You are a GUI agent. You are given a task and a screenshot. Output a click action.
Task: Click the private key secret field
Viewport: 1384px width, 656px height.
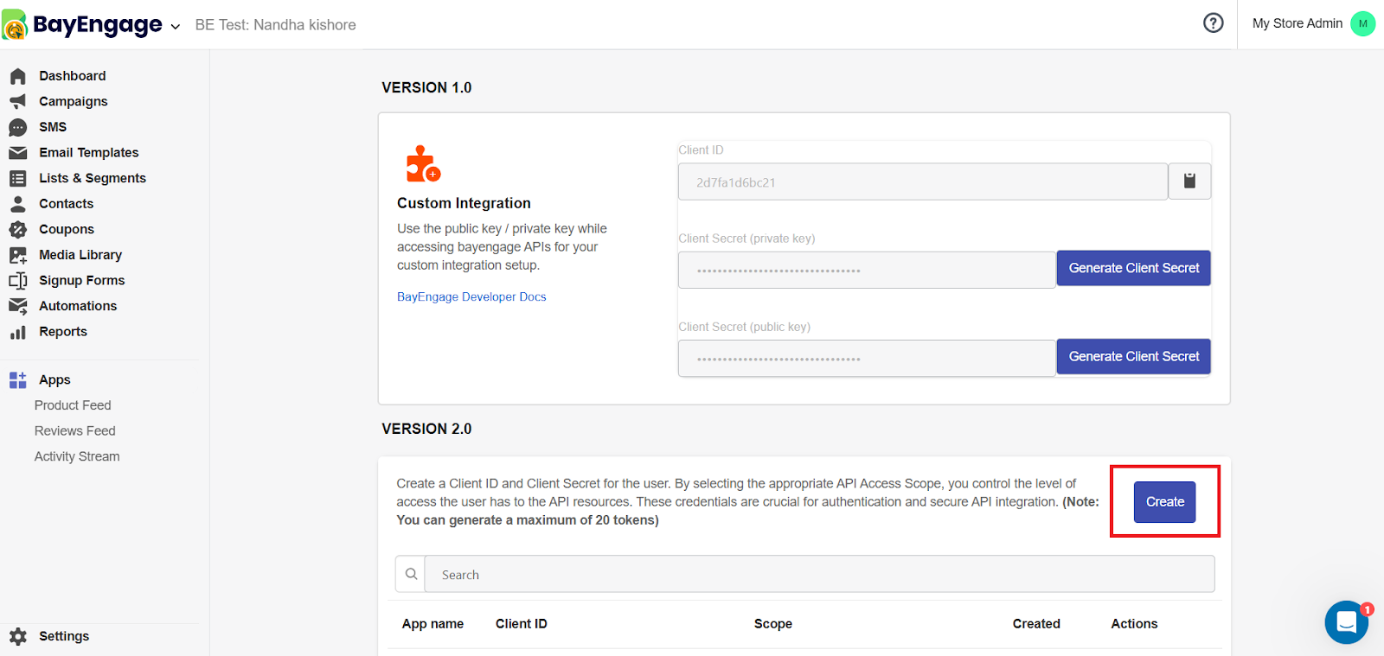click(867, 270)
